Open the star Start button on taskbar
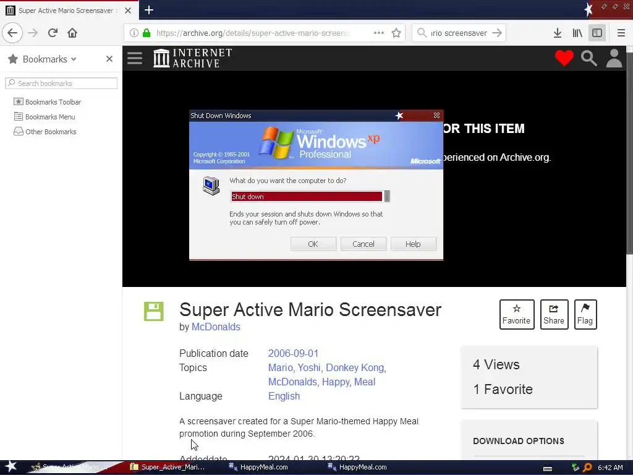This screenshot has width=633, height=475. [11, 466]
